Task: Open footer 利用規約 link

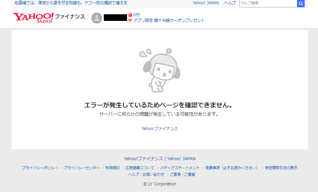Action: tap(112, 168)
